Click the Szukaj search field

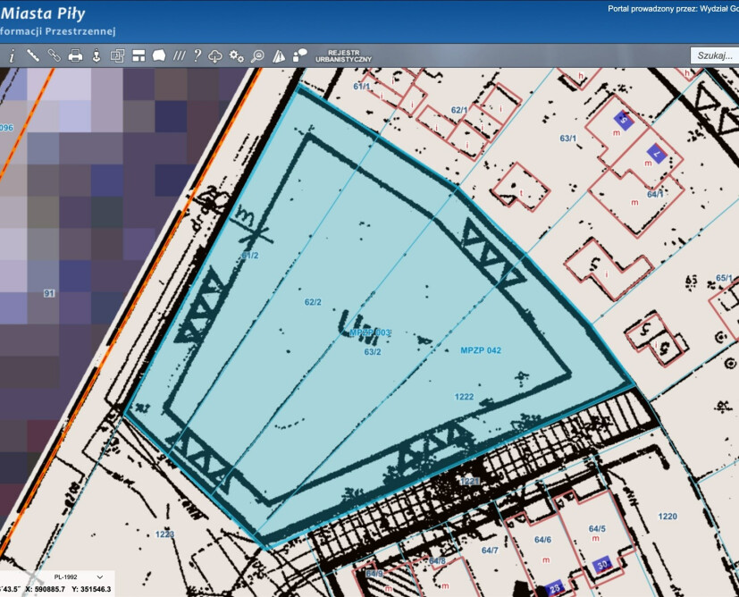(x=715, y=55)
